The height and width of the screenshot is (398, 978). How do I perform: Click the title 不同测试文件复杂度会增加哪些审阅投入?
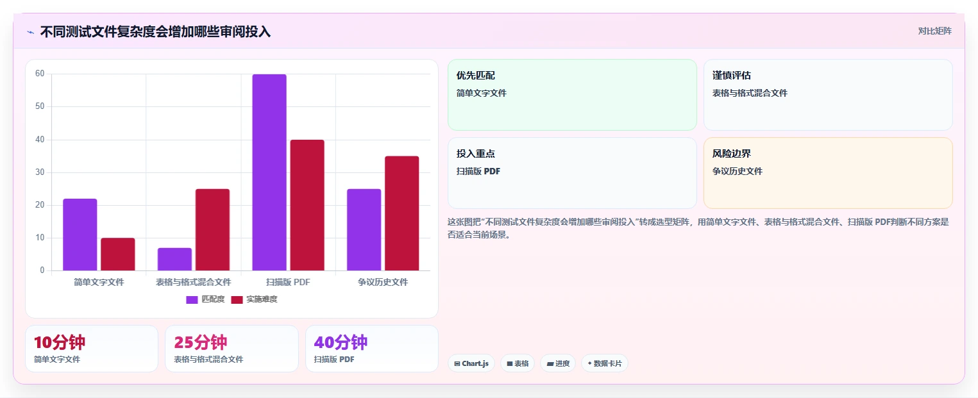point(155,31)
